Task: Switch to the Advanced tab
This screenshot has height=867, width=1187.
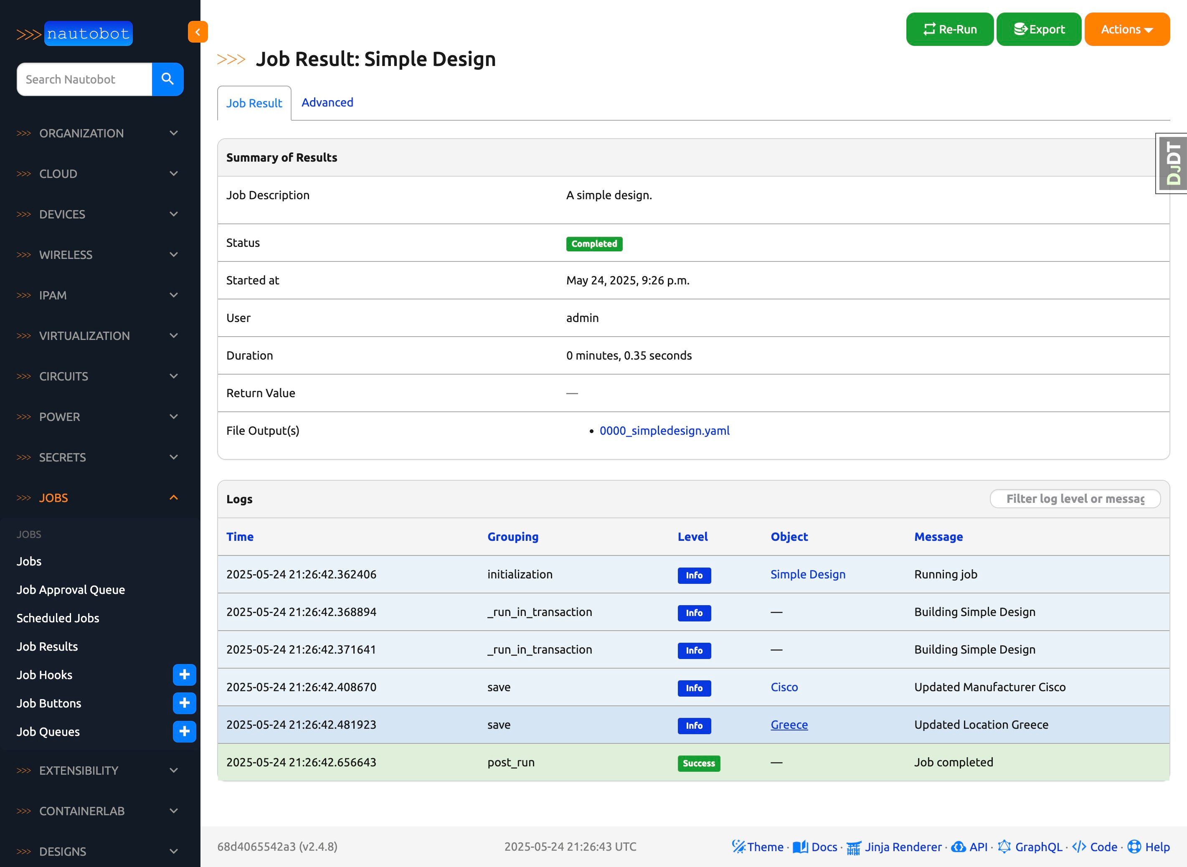Action: (x=327, y=102)
